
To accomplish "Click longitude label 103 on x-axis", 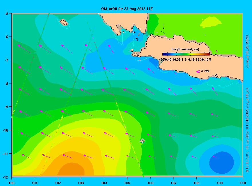I will (81, 183).
